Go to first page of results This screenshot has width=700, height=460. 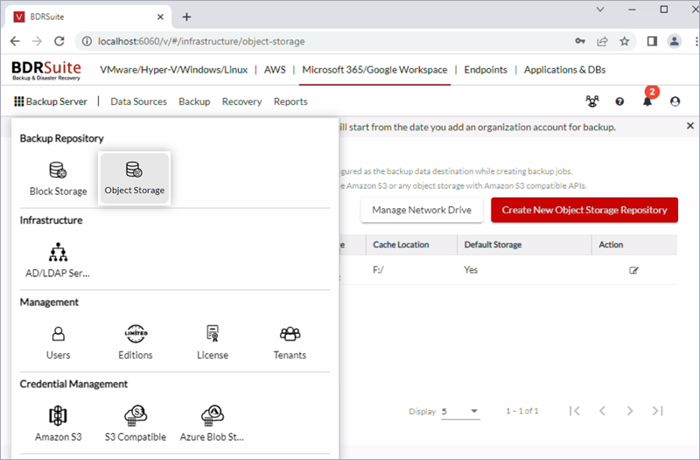(x=575, y=411)
